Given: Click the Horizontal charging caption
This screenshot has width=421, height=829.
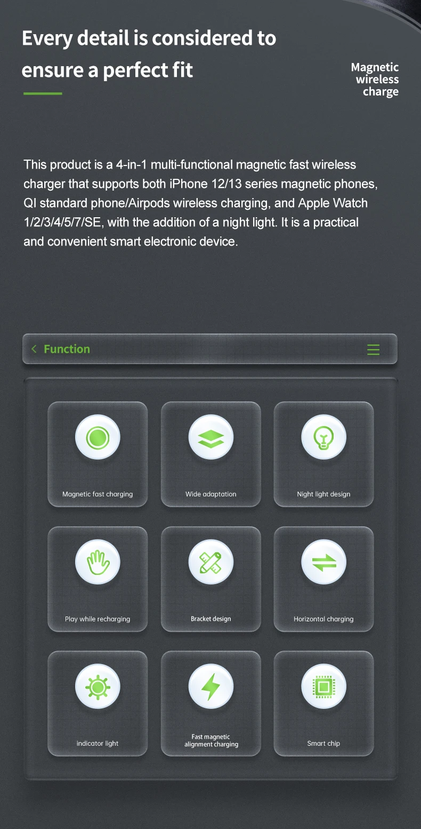Looking at the screenshot, I should [x=323, y=619].
